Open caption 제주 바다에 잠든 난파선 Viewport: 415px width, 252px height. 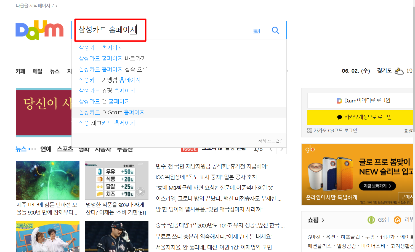(x=47, y=208)
